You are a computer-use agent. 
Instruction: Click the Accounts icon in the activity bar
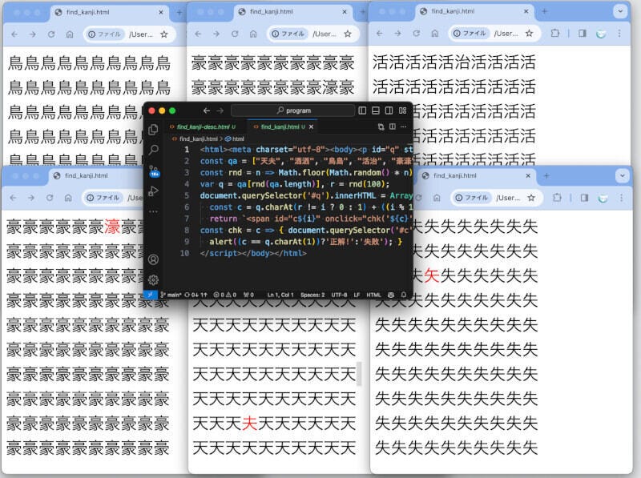pos(153,259)
